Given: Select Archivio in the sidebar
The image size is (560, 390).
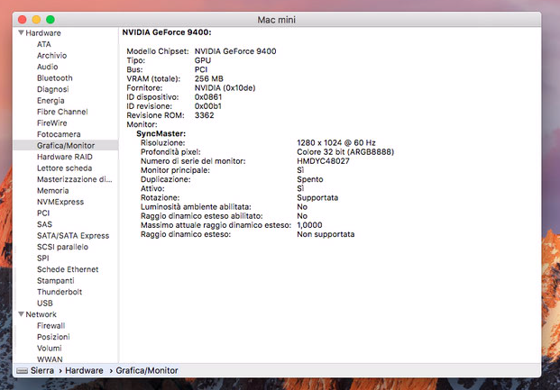Looking at the screenshot, I should (x=51, y=55).
